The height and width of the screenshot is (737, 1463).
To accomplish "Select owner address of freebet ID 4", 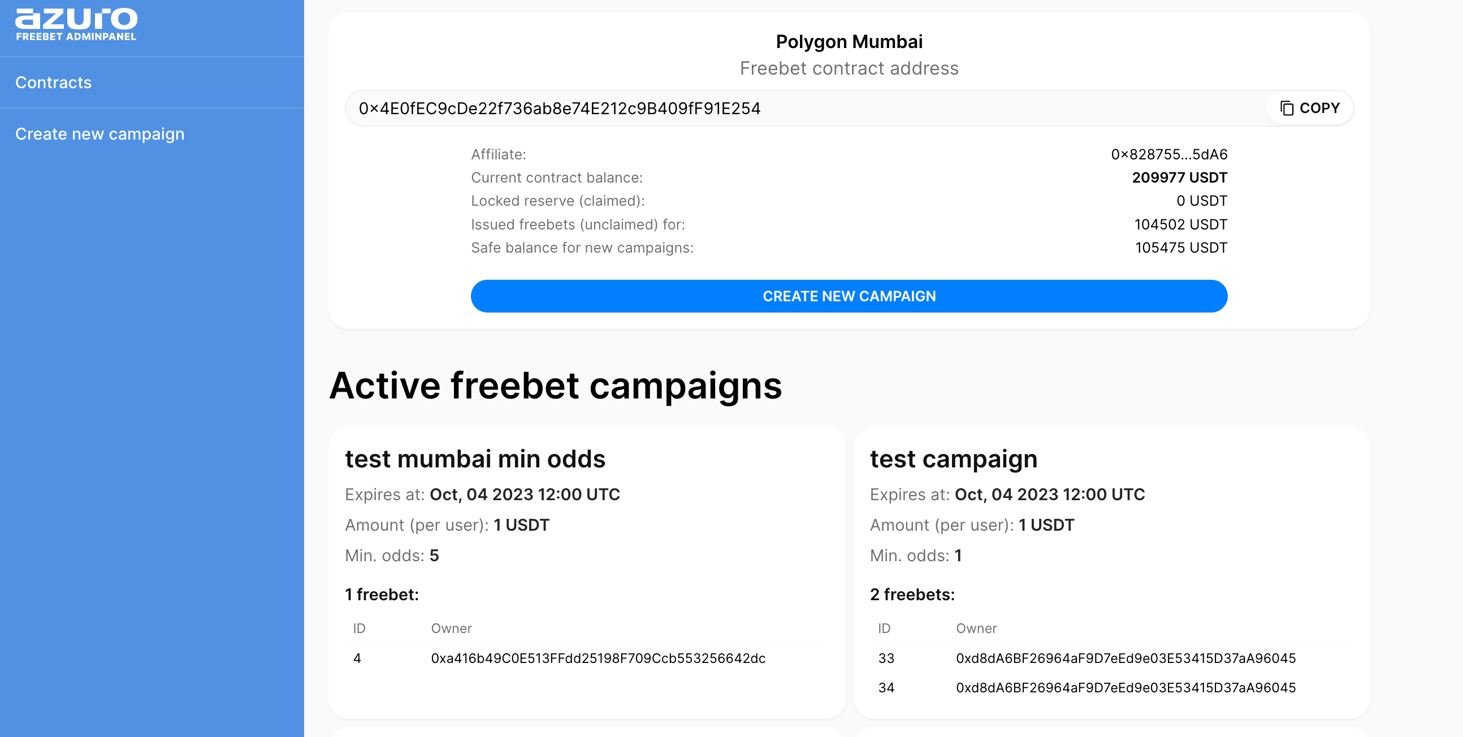I will click(x=598, y=658).
